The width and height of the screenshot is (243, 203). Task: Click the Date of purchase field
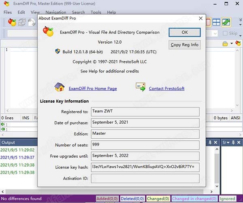point(145,123)
